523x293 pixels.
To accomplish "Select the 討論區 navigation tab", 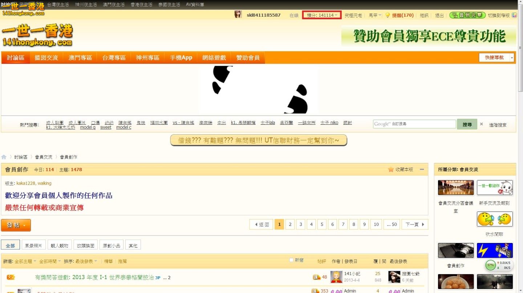I will [16, 58].
